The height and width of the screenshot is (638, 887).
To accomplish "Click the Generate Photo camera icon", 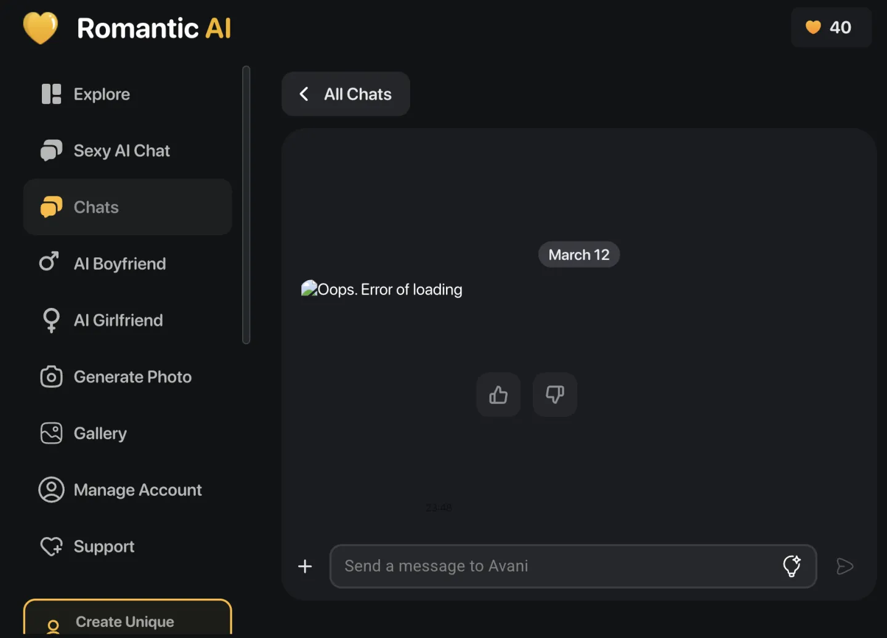I will click(x=51, y=376).
